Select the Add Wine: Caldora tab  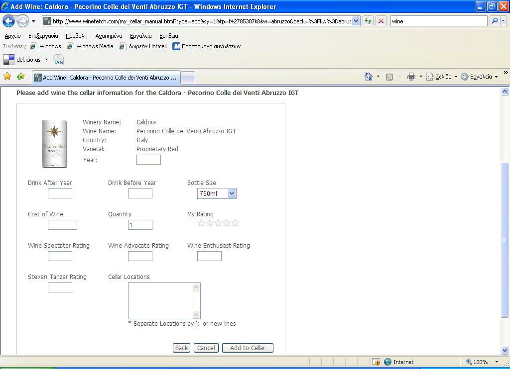tap(106, 77)
